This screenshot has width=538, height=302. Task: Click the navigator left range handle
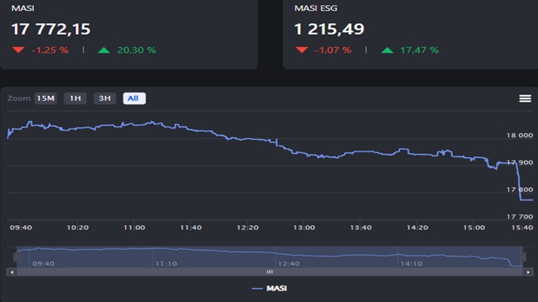pyautogui.click(x=16, y=256)
